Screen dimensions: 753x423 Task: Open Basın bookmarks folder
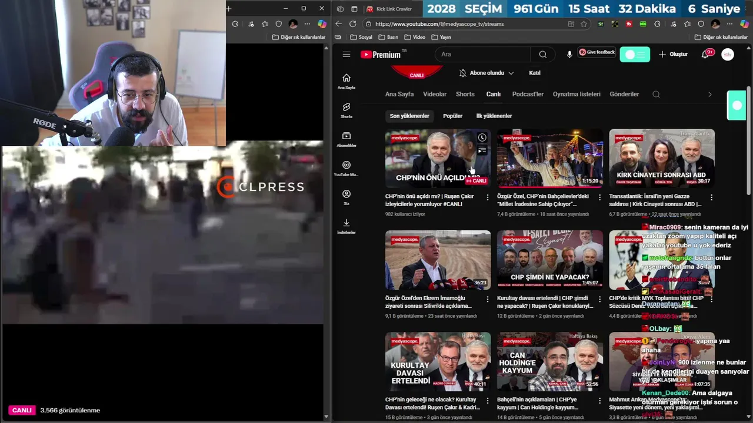point(388,37)
